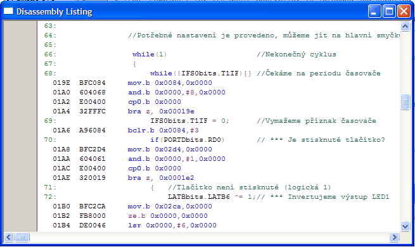Click line number 63:

click(50, 26)
